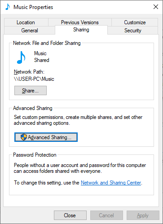Click the Music Properties title text
163x224 pixels.
(x=33, y=7)
